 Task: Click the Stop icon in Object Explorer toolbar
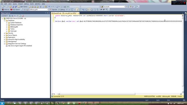click(15, 16)
